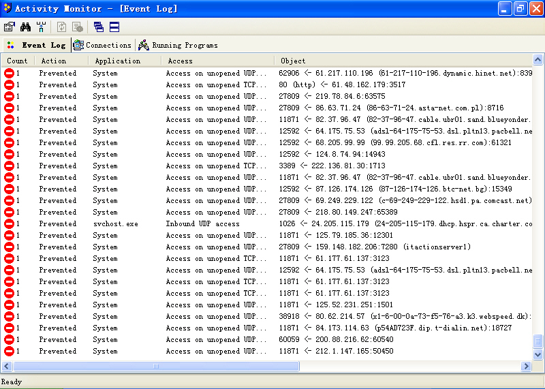
Task: Click the Activity Monitor title bar icon
Action: (7, 9)
